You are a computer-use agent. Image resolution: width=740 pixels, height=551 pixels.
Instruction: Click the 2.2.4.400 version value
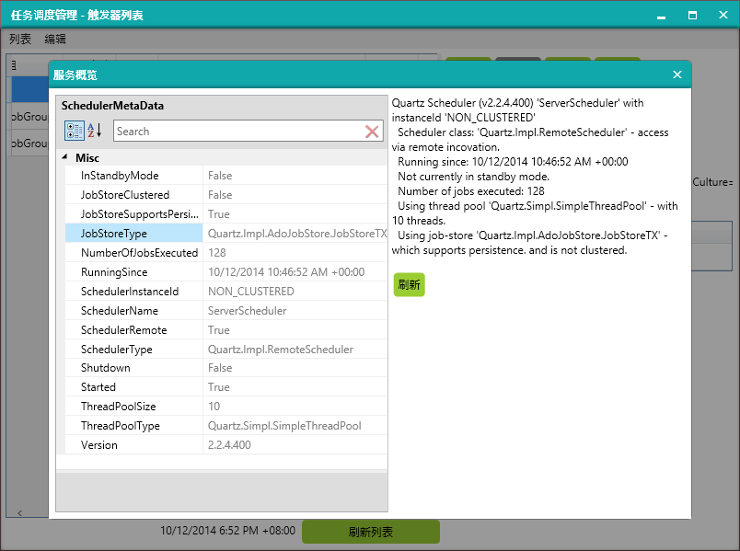click(x=295, y=445)
